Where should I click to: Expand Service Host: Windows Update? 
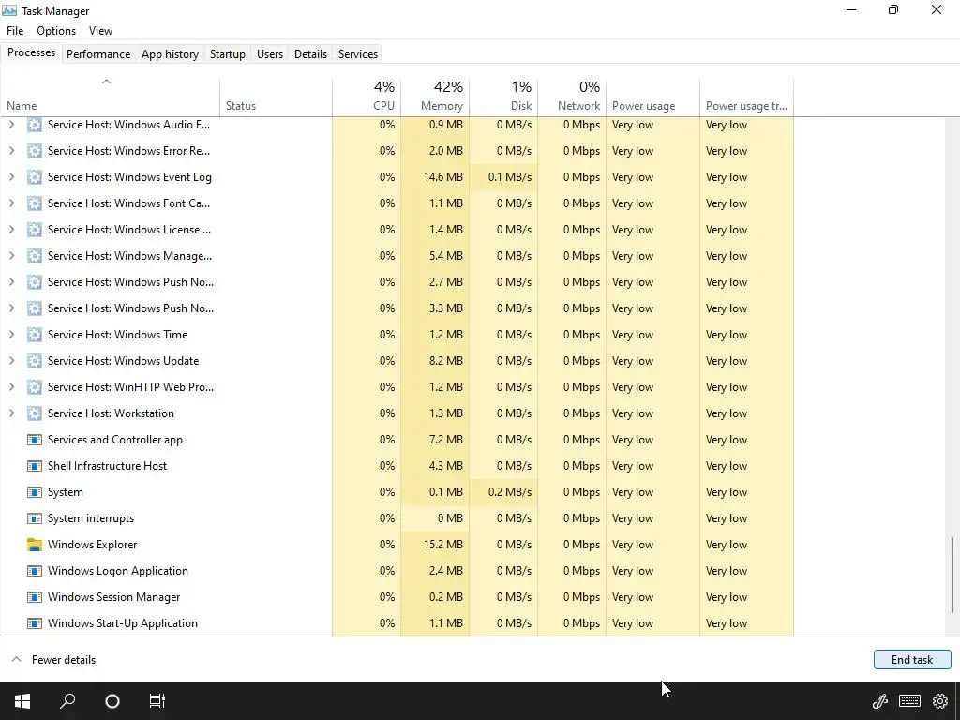click(x=11, y=361)
